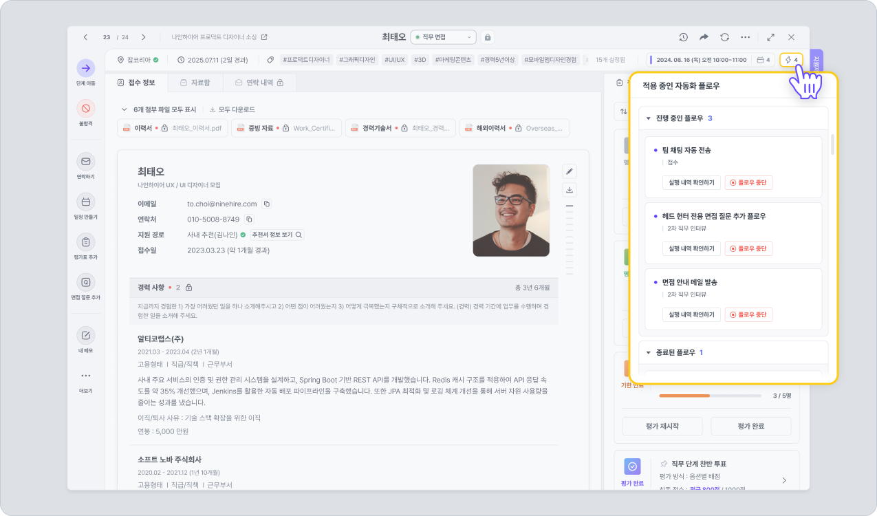Click the lightning automation flow button

pyautogui.click(x=791, y=60)
